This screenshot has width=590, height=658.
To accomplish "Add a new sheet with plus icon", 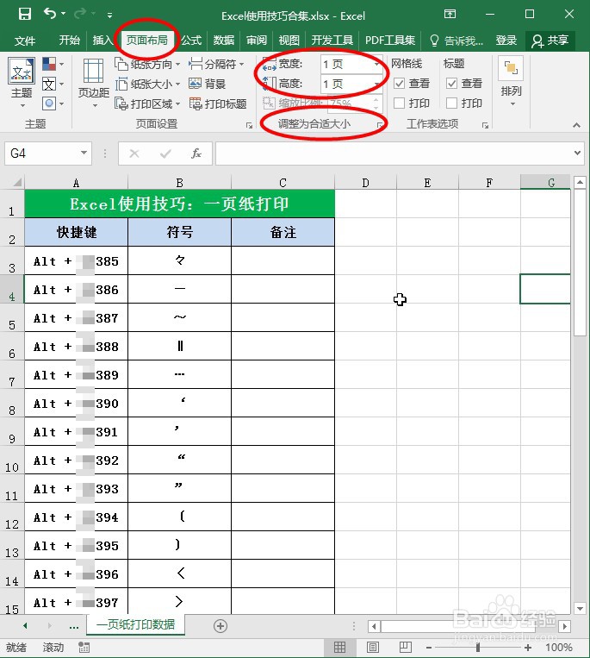I will point(220,626).
